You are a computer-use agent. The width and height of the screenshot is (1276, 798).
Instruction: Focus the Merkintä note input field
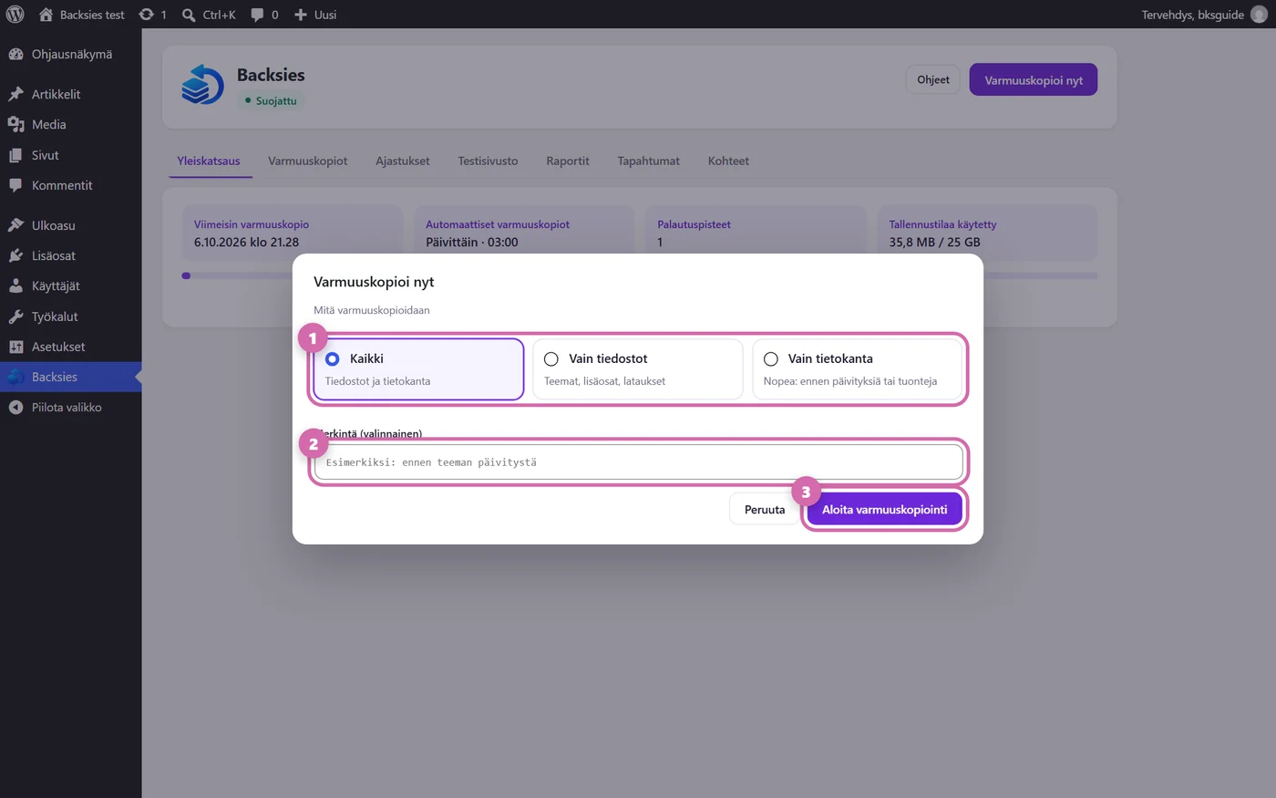click(x=638, y=462)
